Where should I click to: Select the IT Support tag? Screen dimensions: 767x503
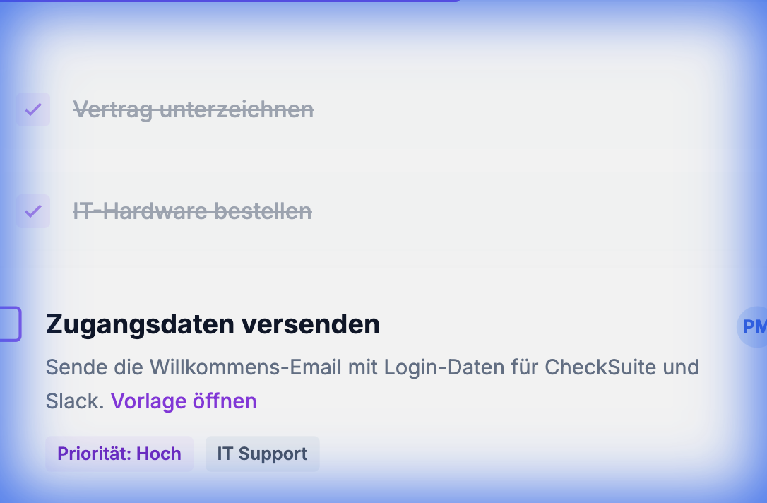(x=262, y=454)
